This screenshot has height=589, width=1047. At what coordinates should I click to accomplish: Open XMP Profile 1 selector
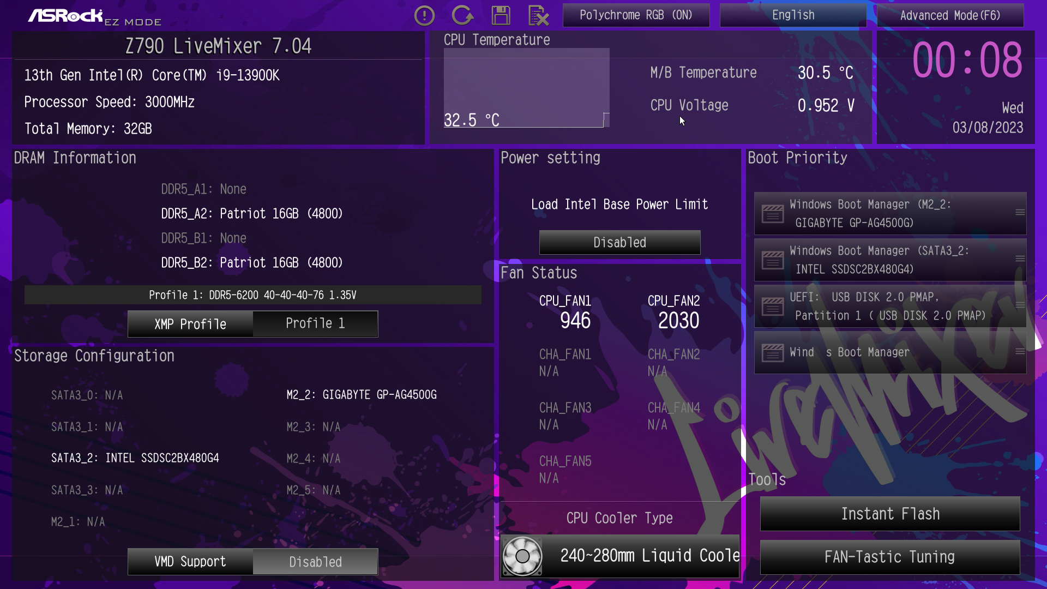315,323
